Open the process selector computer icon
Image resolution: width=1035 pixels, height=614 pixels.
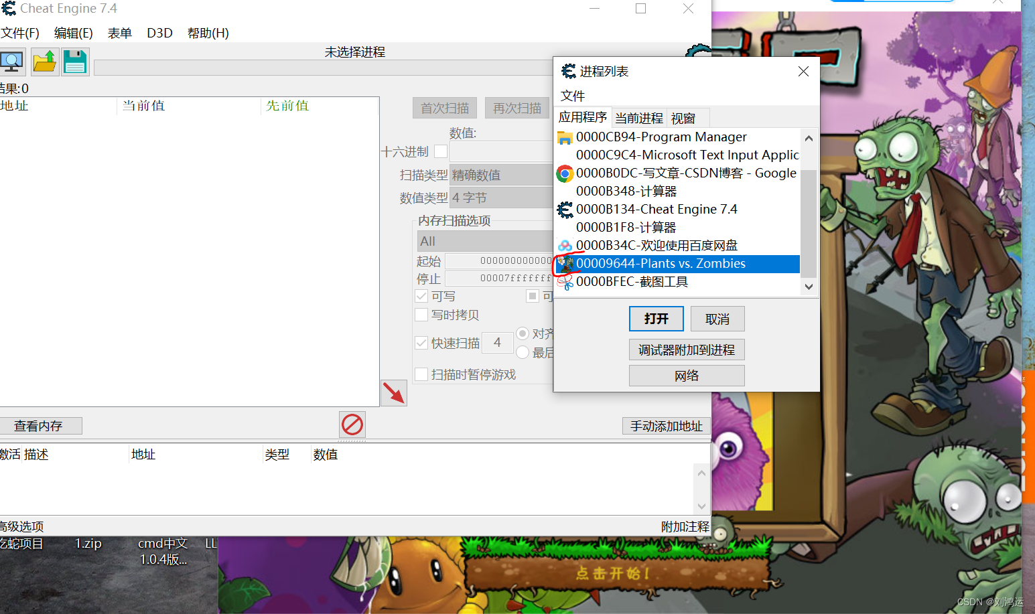pyautogui.click(x=12, y=62)
